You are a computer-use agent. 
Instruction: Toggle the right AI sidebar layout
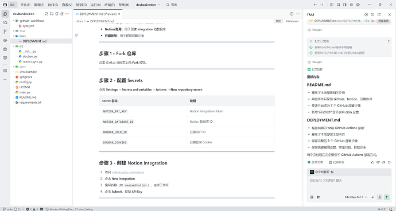(x=345, y=5)
